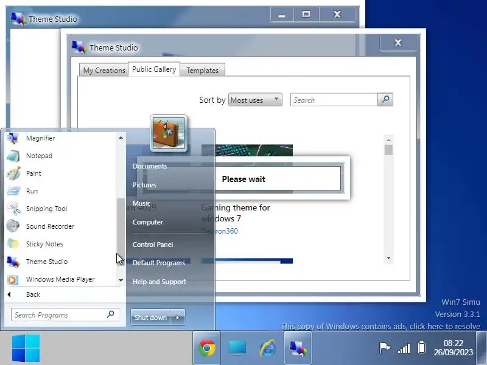
Task: Click the gallery scrollbar thumb
Action: (x=388, y=150)
